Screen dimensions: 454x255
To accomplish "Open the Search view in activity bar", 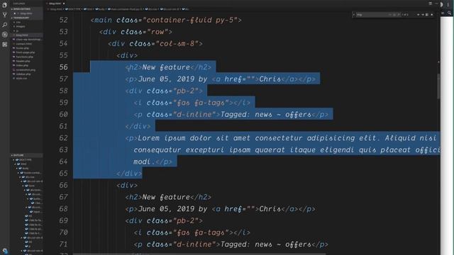I will click(5, 25).
